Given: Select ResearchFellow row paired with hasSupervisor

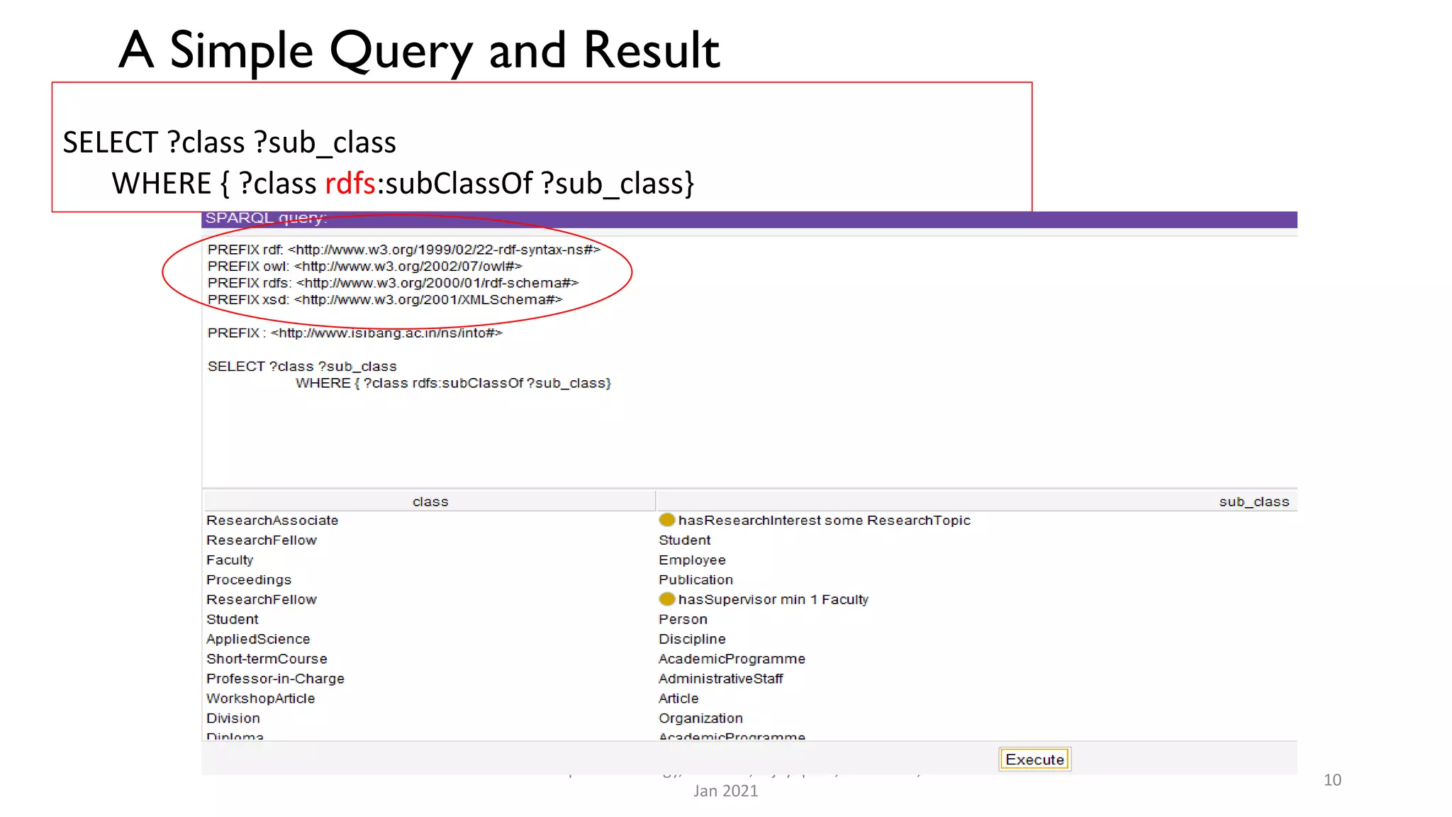Looking at the screenshot, I should (262, 600).
